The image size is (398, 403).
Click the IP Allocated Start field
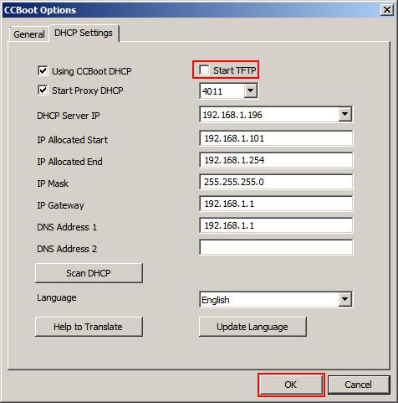[276, 138]
